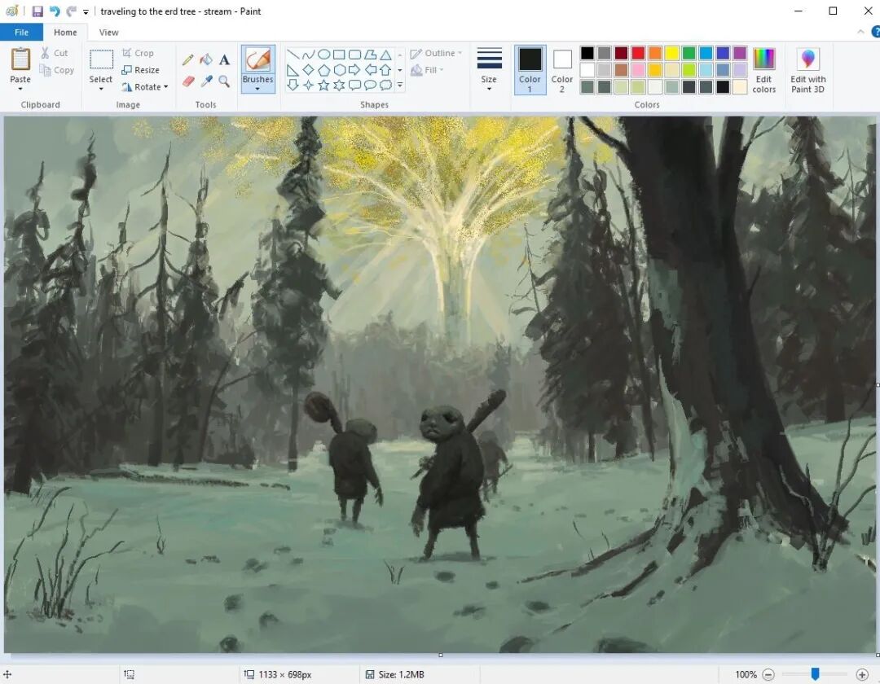The image size is (880, 684).
Task: Click the Copy button
Action: click(57, 70)
